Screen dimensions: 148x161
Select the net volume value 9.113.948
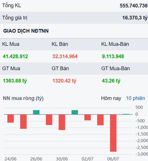coord(113,56)
